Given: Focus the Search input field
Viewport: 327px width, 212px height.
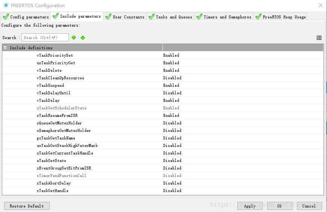Looking at the screenshot, I should (45, 38).
